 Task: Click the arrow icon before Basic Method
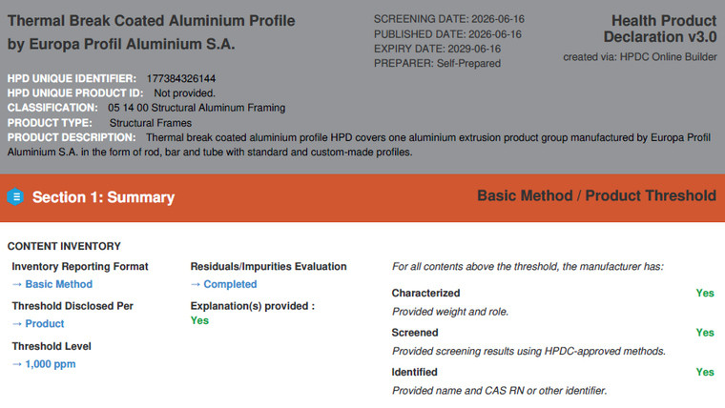coord(17,285)
